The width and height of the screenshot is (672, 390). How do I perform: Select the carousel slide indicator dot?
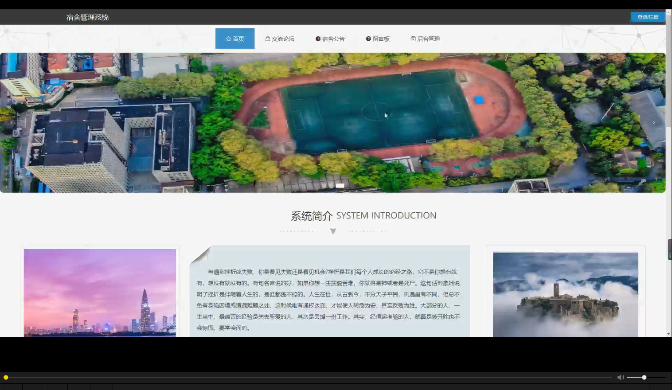[340, 186]
